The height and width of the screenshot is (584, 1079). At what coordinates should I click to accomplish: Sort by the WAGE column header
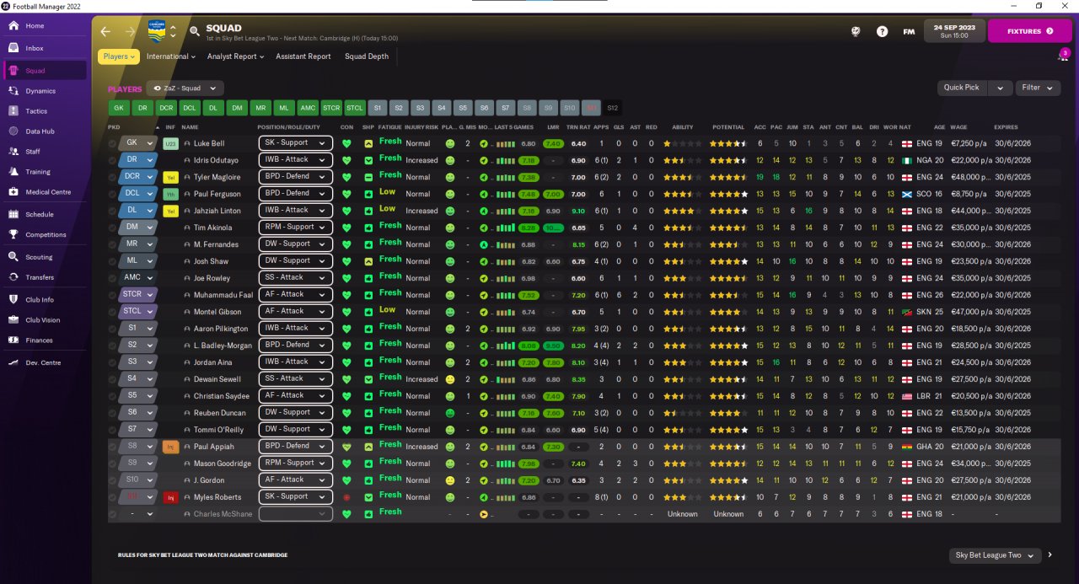(x=959, y=127)
